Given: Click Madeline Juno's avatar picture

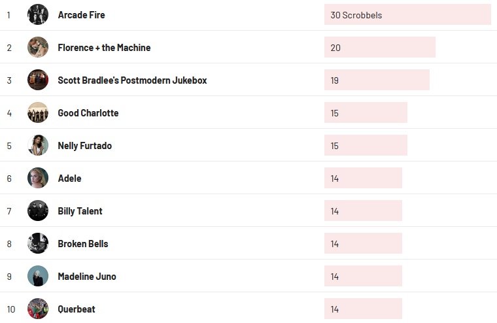Looking at the screenshot, I should click(38, 276).
